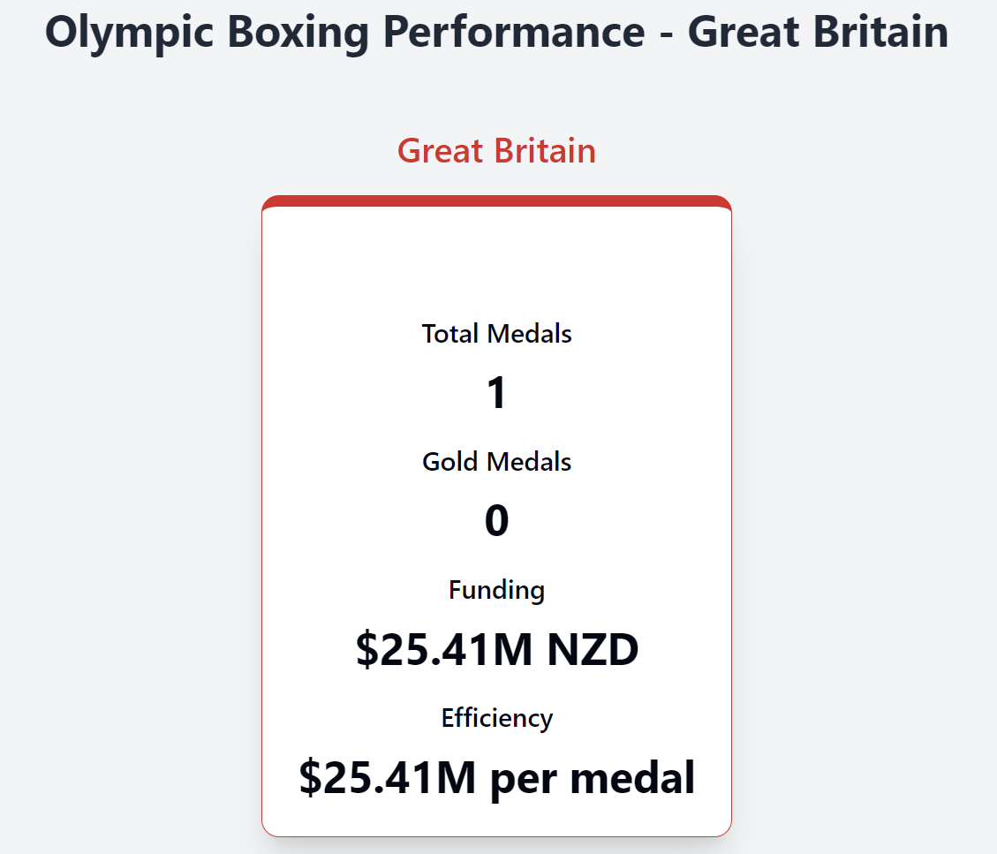
Task: Select the "Gold Medals" label
Action: click(496, 462)
